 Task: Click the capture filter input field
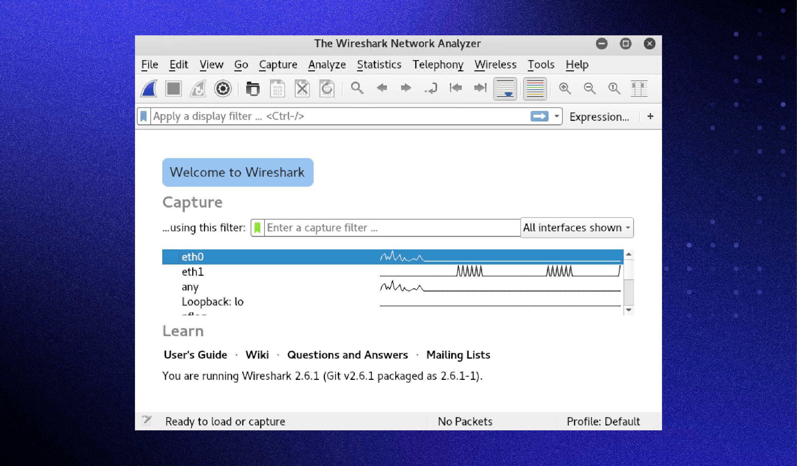point(388,228)
